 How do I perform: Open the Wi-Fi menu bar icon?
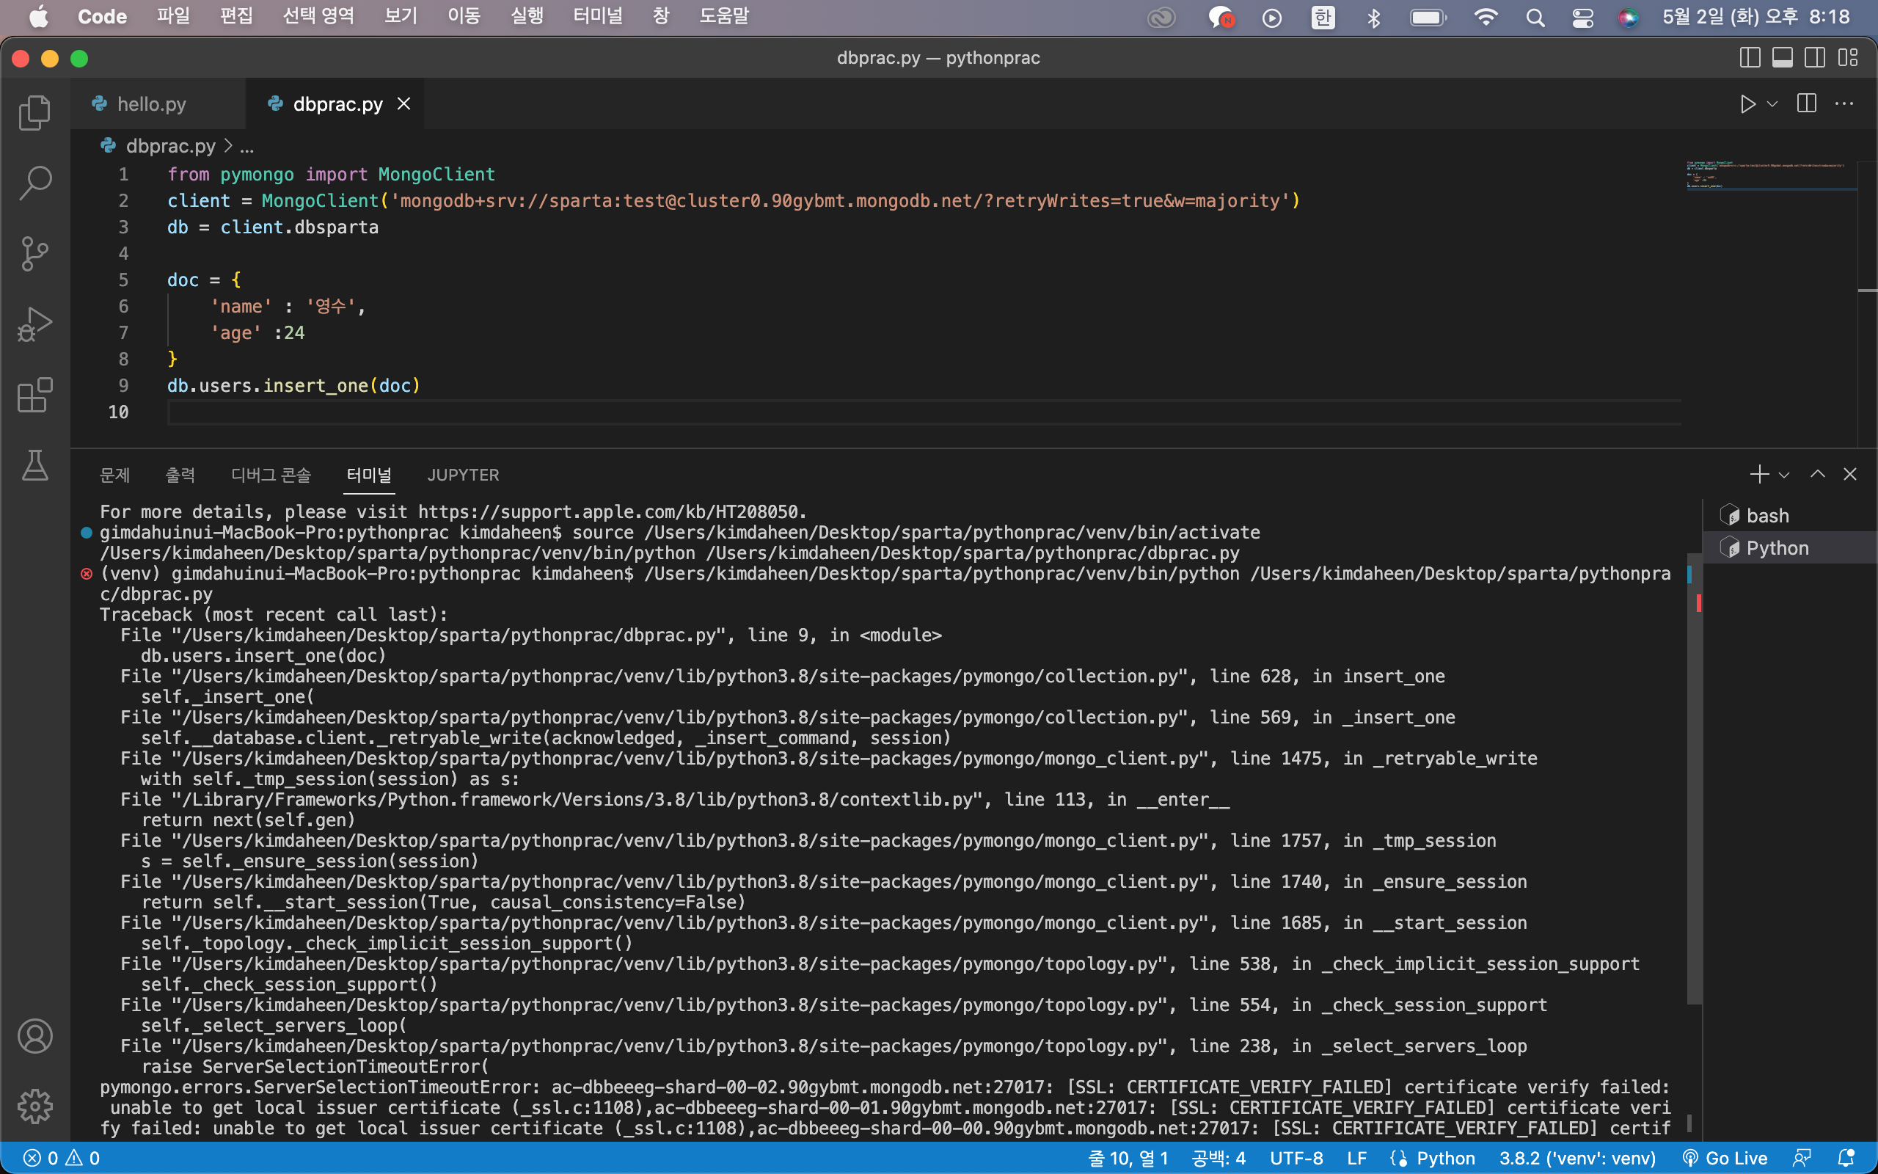coord(1486,17)
